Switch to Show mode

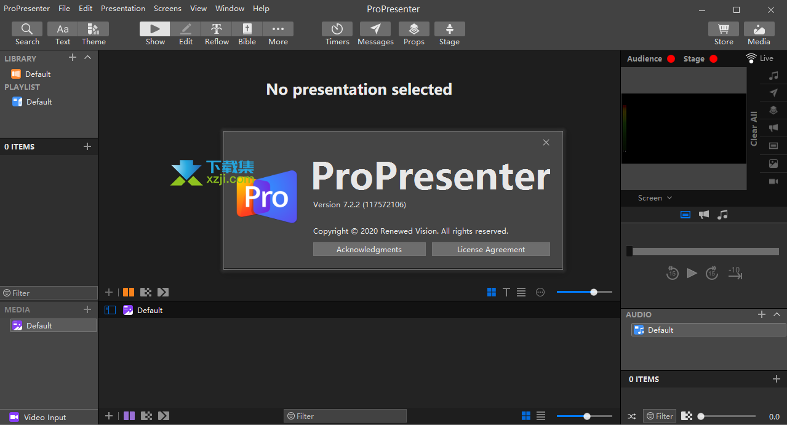click(155, 34)
